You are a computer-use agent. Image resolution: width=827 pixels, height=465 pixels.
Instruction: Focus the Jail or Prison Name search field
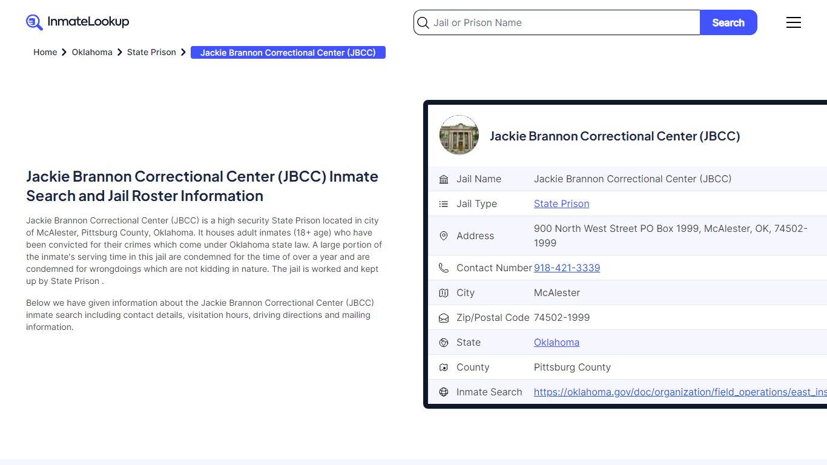point(557,22)
